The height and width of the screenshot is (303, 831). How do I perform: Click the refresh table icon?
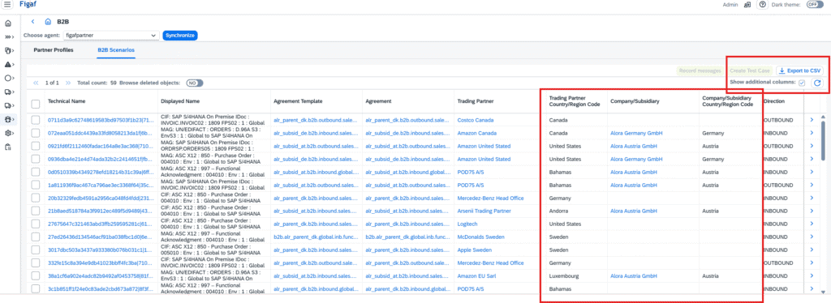pos(816,83)
